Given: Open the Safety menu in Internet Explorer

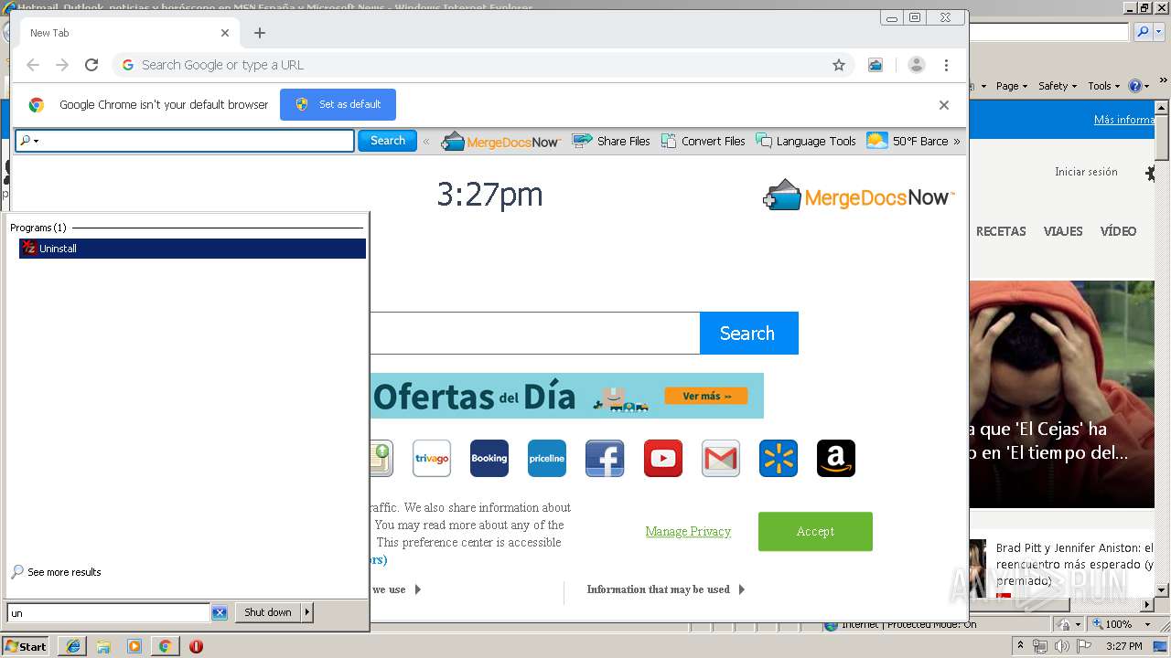Looking at the screenshot, I should [x=1058, y=86].
